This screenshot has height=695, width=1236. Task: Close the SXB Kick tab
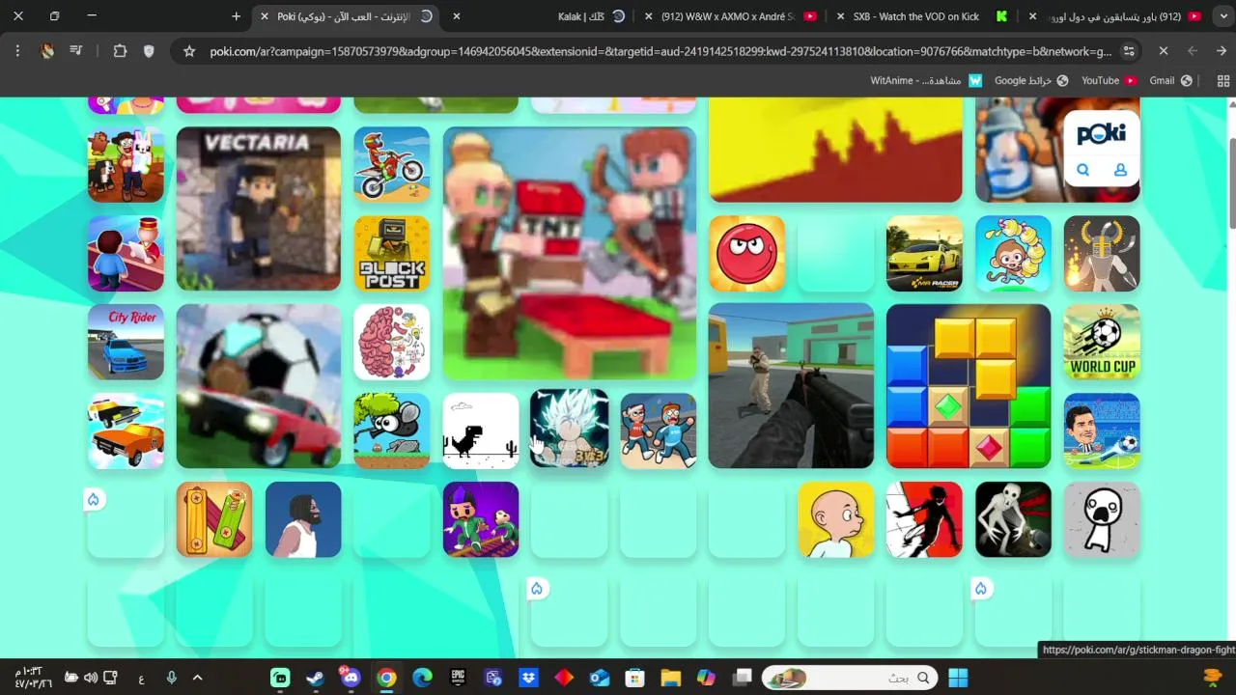(840, 16)
